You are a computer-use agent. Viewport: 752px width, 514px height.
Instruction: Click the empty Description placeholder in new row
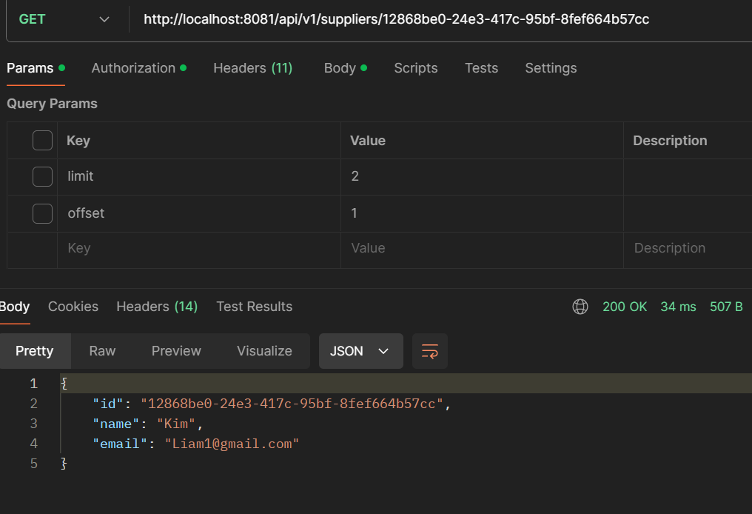click(688, 248)
